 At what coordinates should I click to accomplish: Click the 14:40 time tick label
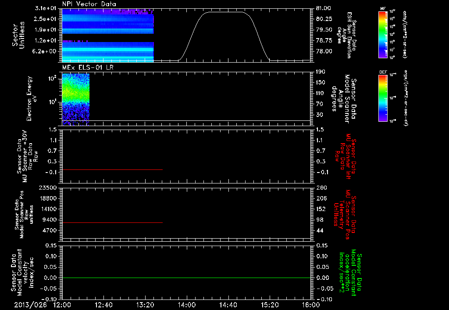(228, 305)
